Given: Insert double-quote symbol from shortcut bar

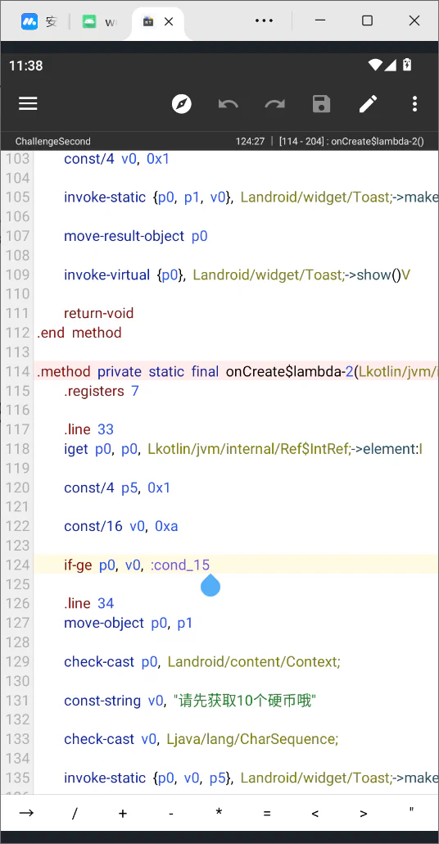Looking at the screenshot, I should click(x=411, y=810).
